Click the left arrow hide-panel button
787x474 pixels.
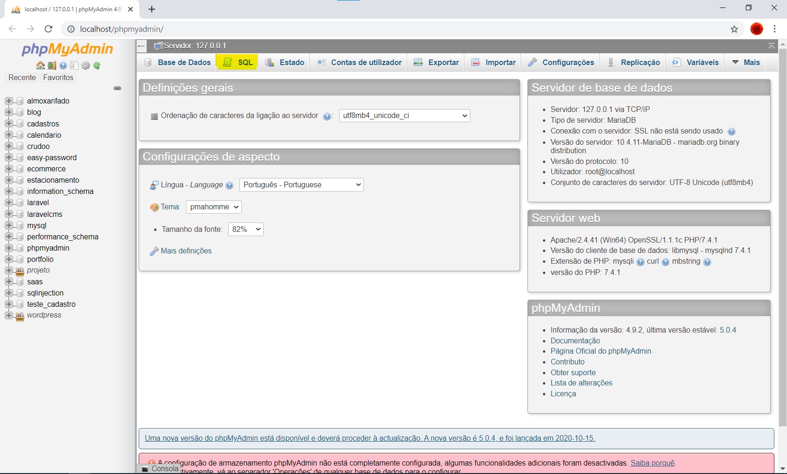click(141, 46)
